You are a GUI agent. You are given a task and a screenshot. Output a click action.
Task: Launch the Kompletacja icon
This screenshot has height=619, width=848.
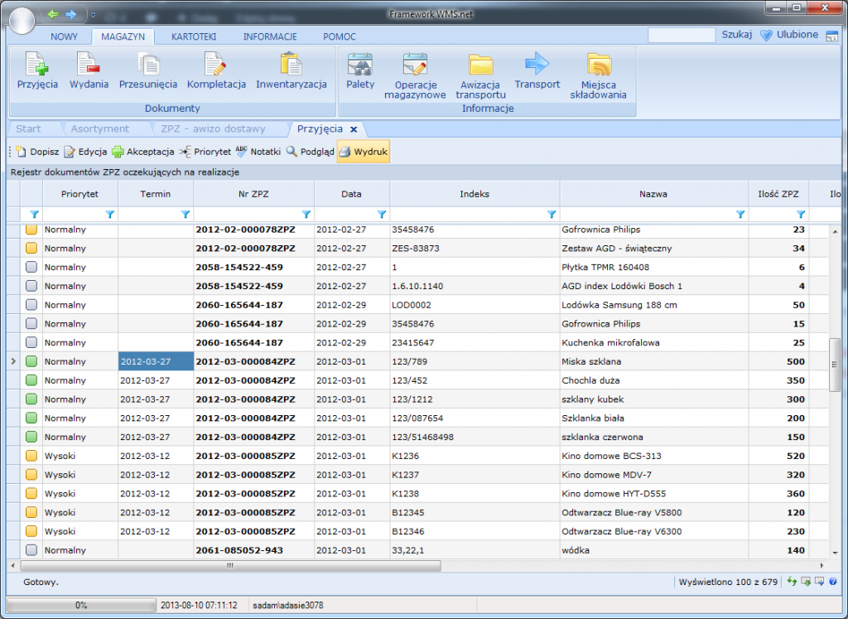(216, 65)
